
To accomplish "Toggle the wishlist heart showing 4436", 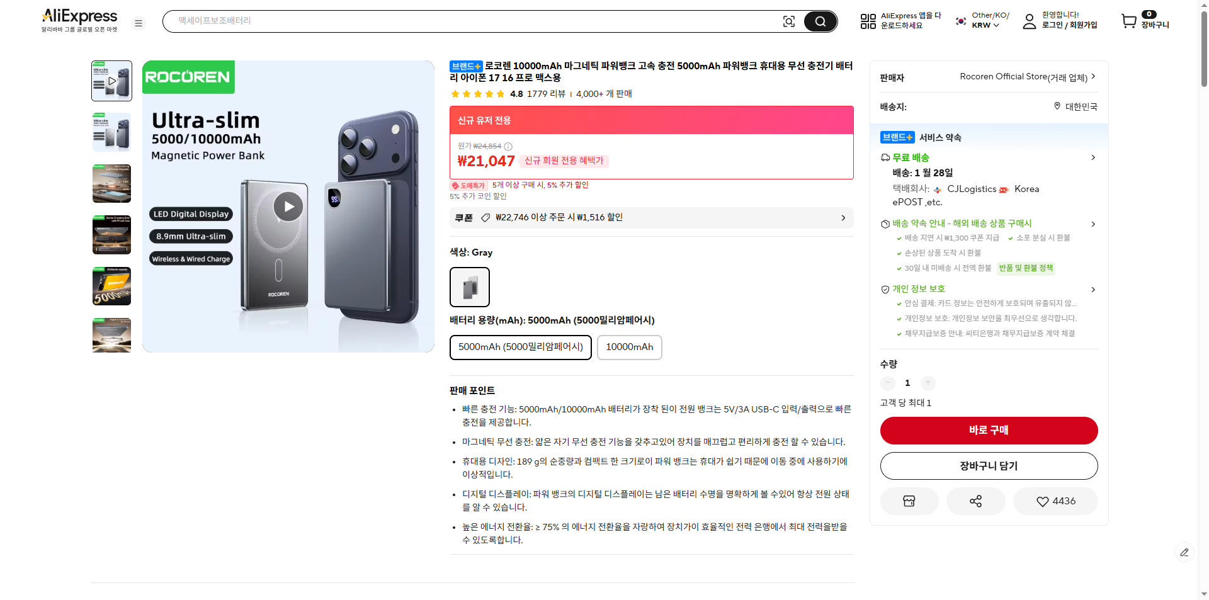I will pyautogui.click(x=1055, y=501).
